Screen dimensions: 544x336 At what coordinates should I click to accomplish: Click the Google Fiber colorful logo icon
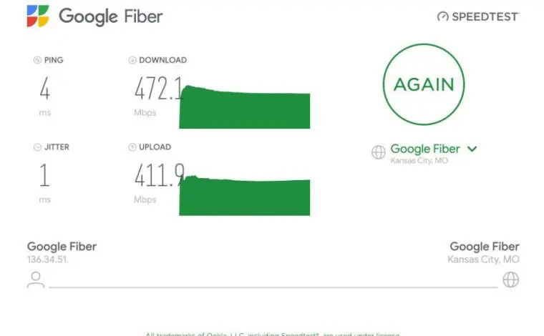click(38, 16)
